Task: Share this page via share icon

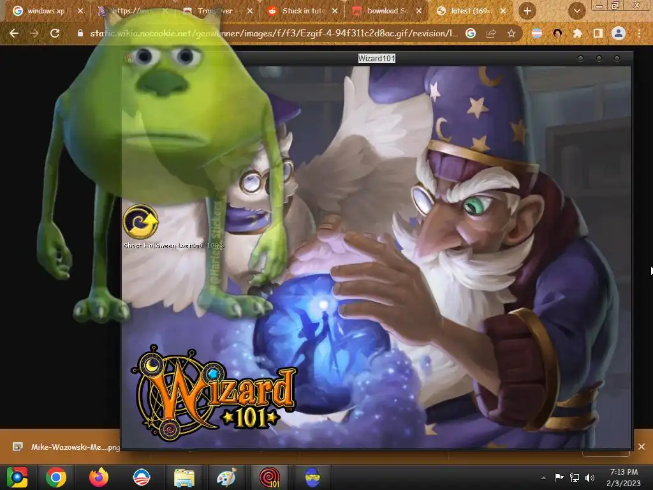Action: click(x=491, y=33)
